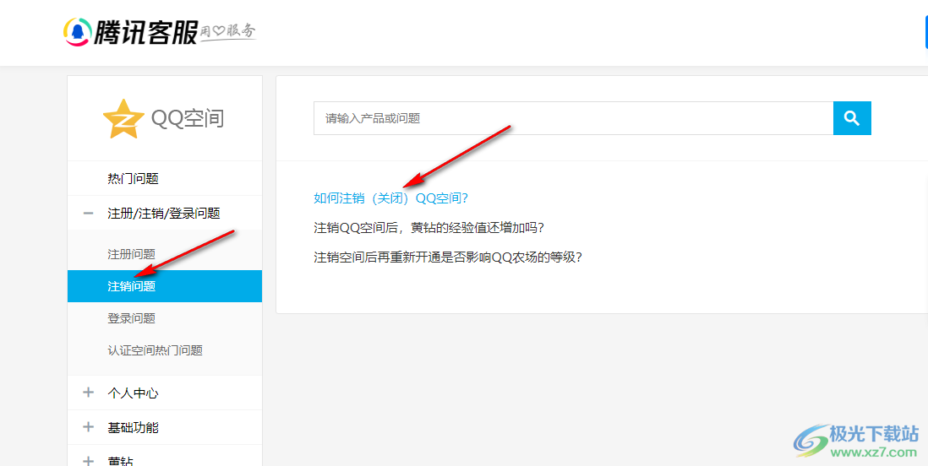This screenshot has width=928, height=466.
Task: Click the 个人中心 category label
Action: point(133,393)
